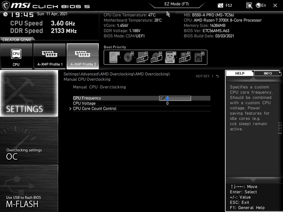283x212 pixels.
Task: Switch to EZ Mode (F7)
Action: point(177,4)
